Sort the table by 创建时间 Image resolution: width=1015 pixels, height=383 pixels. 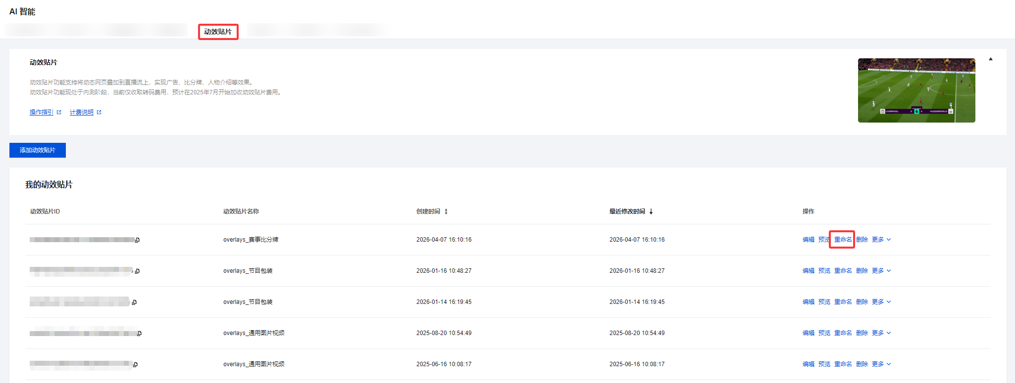coord(446,212)
